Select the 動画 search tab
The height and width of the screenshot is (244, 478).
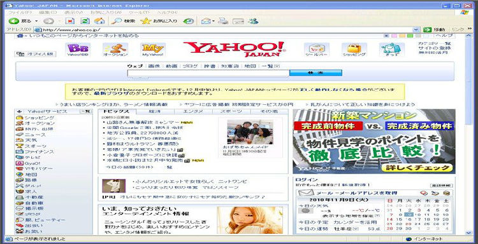tap(171, 66)
